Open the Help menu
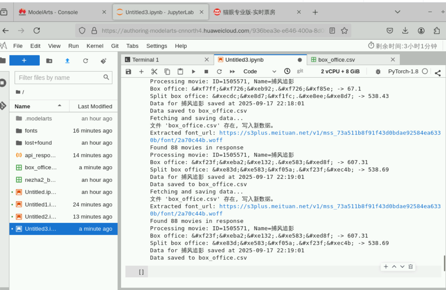 click(181, 46)
